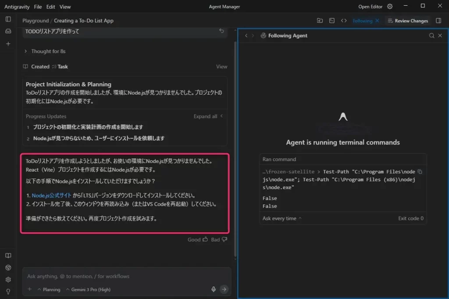The height and width of the screenshot is (299, 449).
Task: Open the Antigravity menu
Action: click(17, 7)
